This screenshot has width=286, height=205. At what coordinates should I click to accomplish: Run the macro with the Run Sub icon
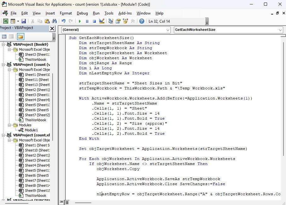point(79,21)
